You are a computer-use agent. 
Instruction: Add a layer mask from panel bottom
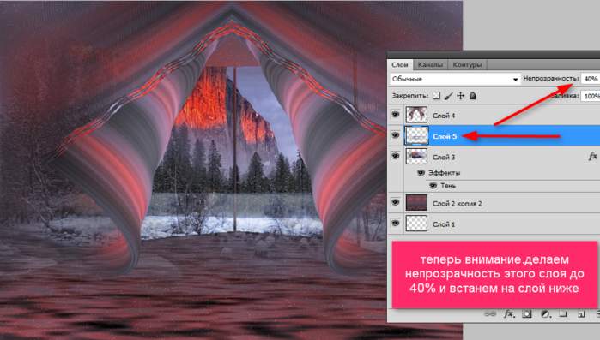click(527, 314)
